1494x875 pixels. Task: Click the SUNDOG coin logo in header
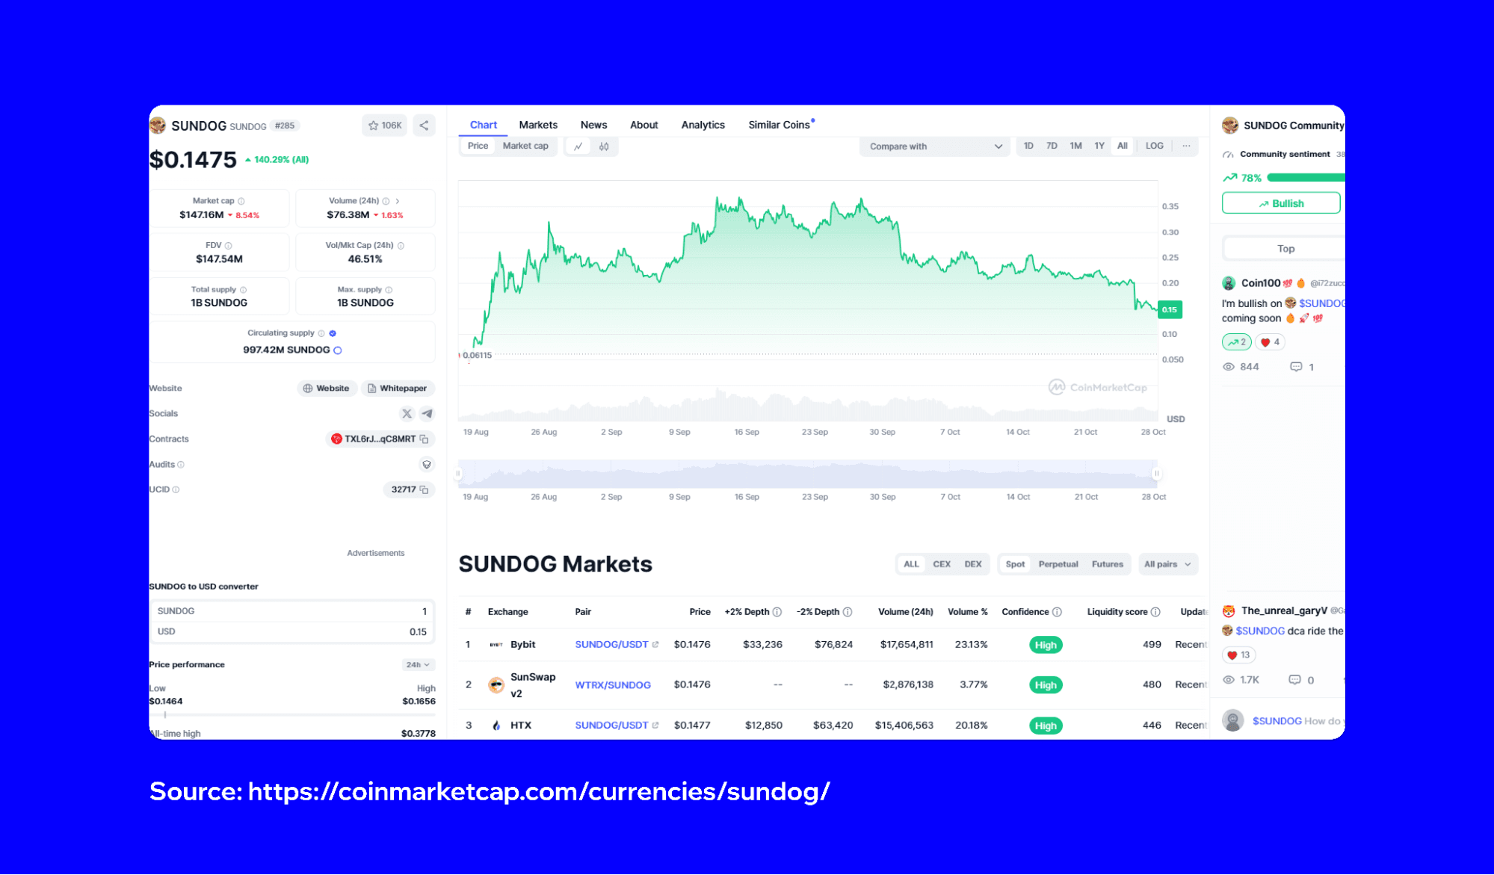[x=158, y=126]
